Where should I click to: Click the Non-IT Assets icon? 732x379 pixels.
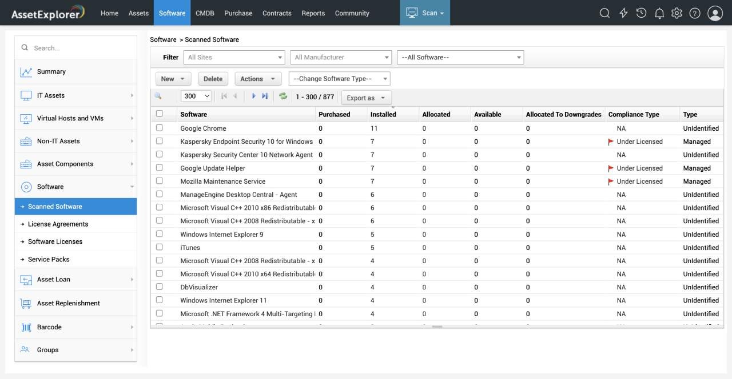click(26, 141)
